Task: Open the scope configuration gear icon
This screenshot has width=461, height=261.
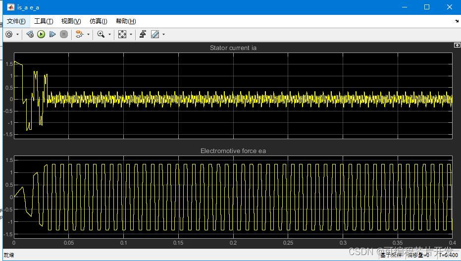Action: pos(9,34)
